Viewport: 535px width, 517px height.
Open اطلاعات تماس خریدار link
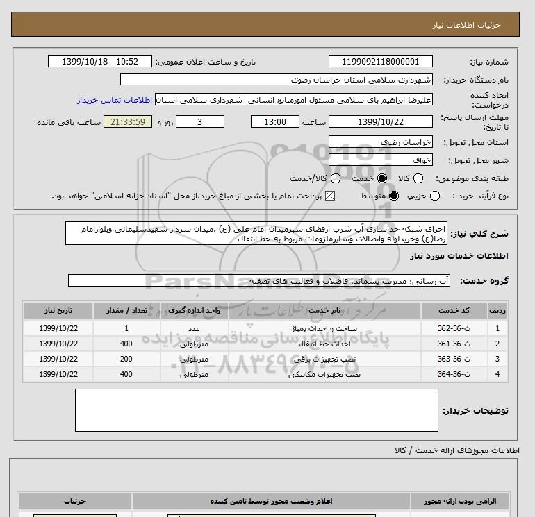pyautogui.click(x=115, y=100)
